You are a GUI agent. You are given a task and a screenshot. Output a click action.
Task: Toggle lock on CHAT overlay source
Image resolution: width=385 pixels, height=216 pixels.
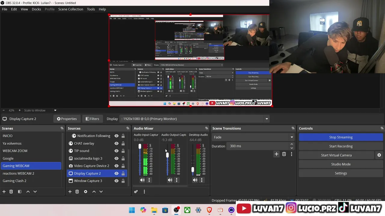tap(123, 143)
